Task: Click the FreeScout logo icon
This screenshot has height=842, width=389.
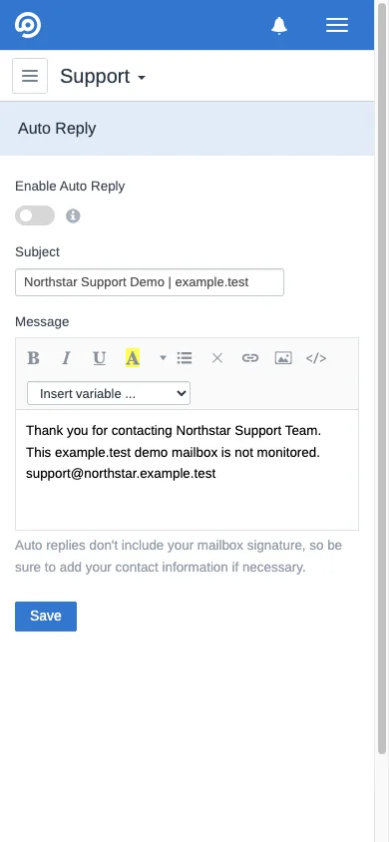Action: pos(27,25)
